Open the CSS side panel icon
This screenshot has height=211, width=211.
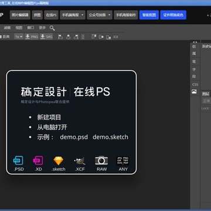pyautogui.click(x=195, y=84)
